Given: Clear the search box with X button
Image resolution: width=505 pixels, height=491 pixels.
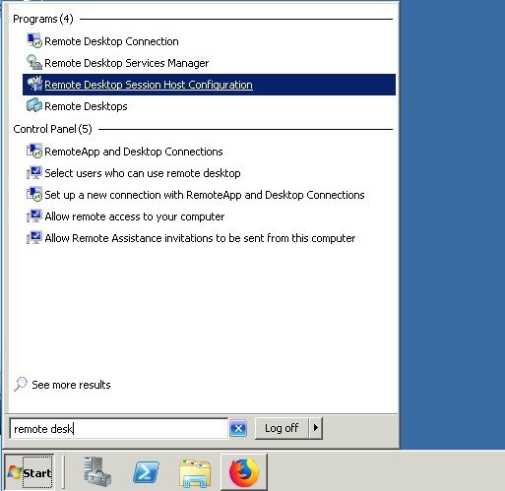Looking at the screenshot, I should [x=238, y=428].
